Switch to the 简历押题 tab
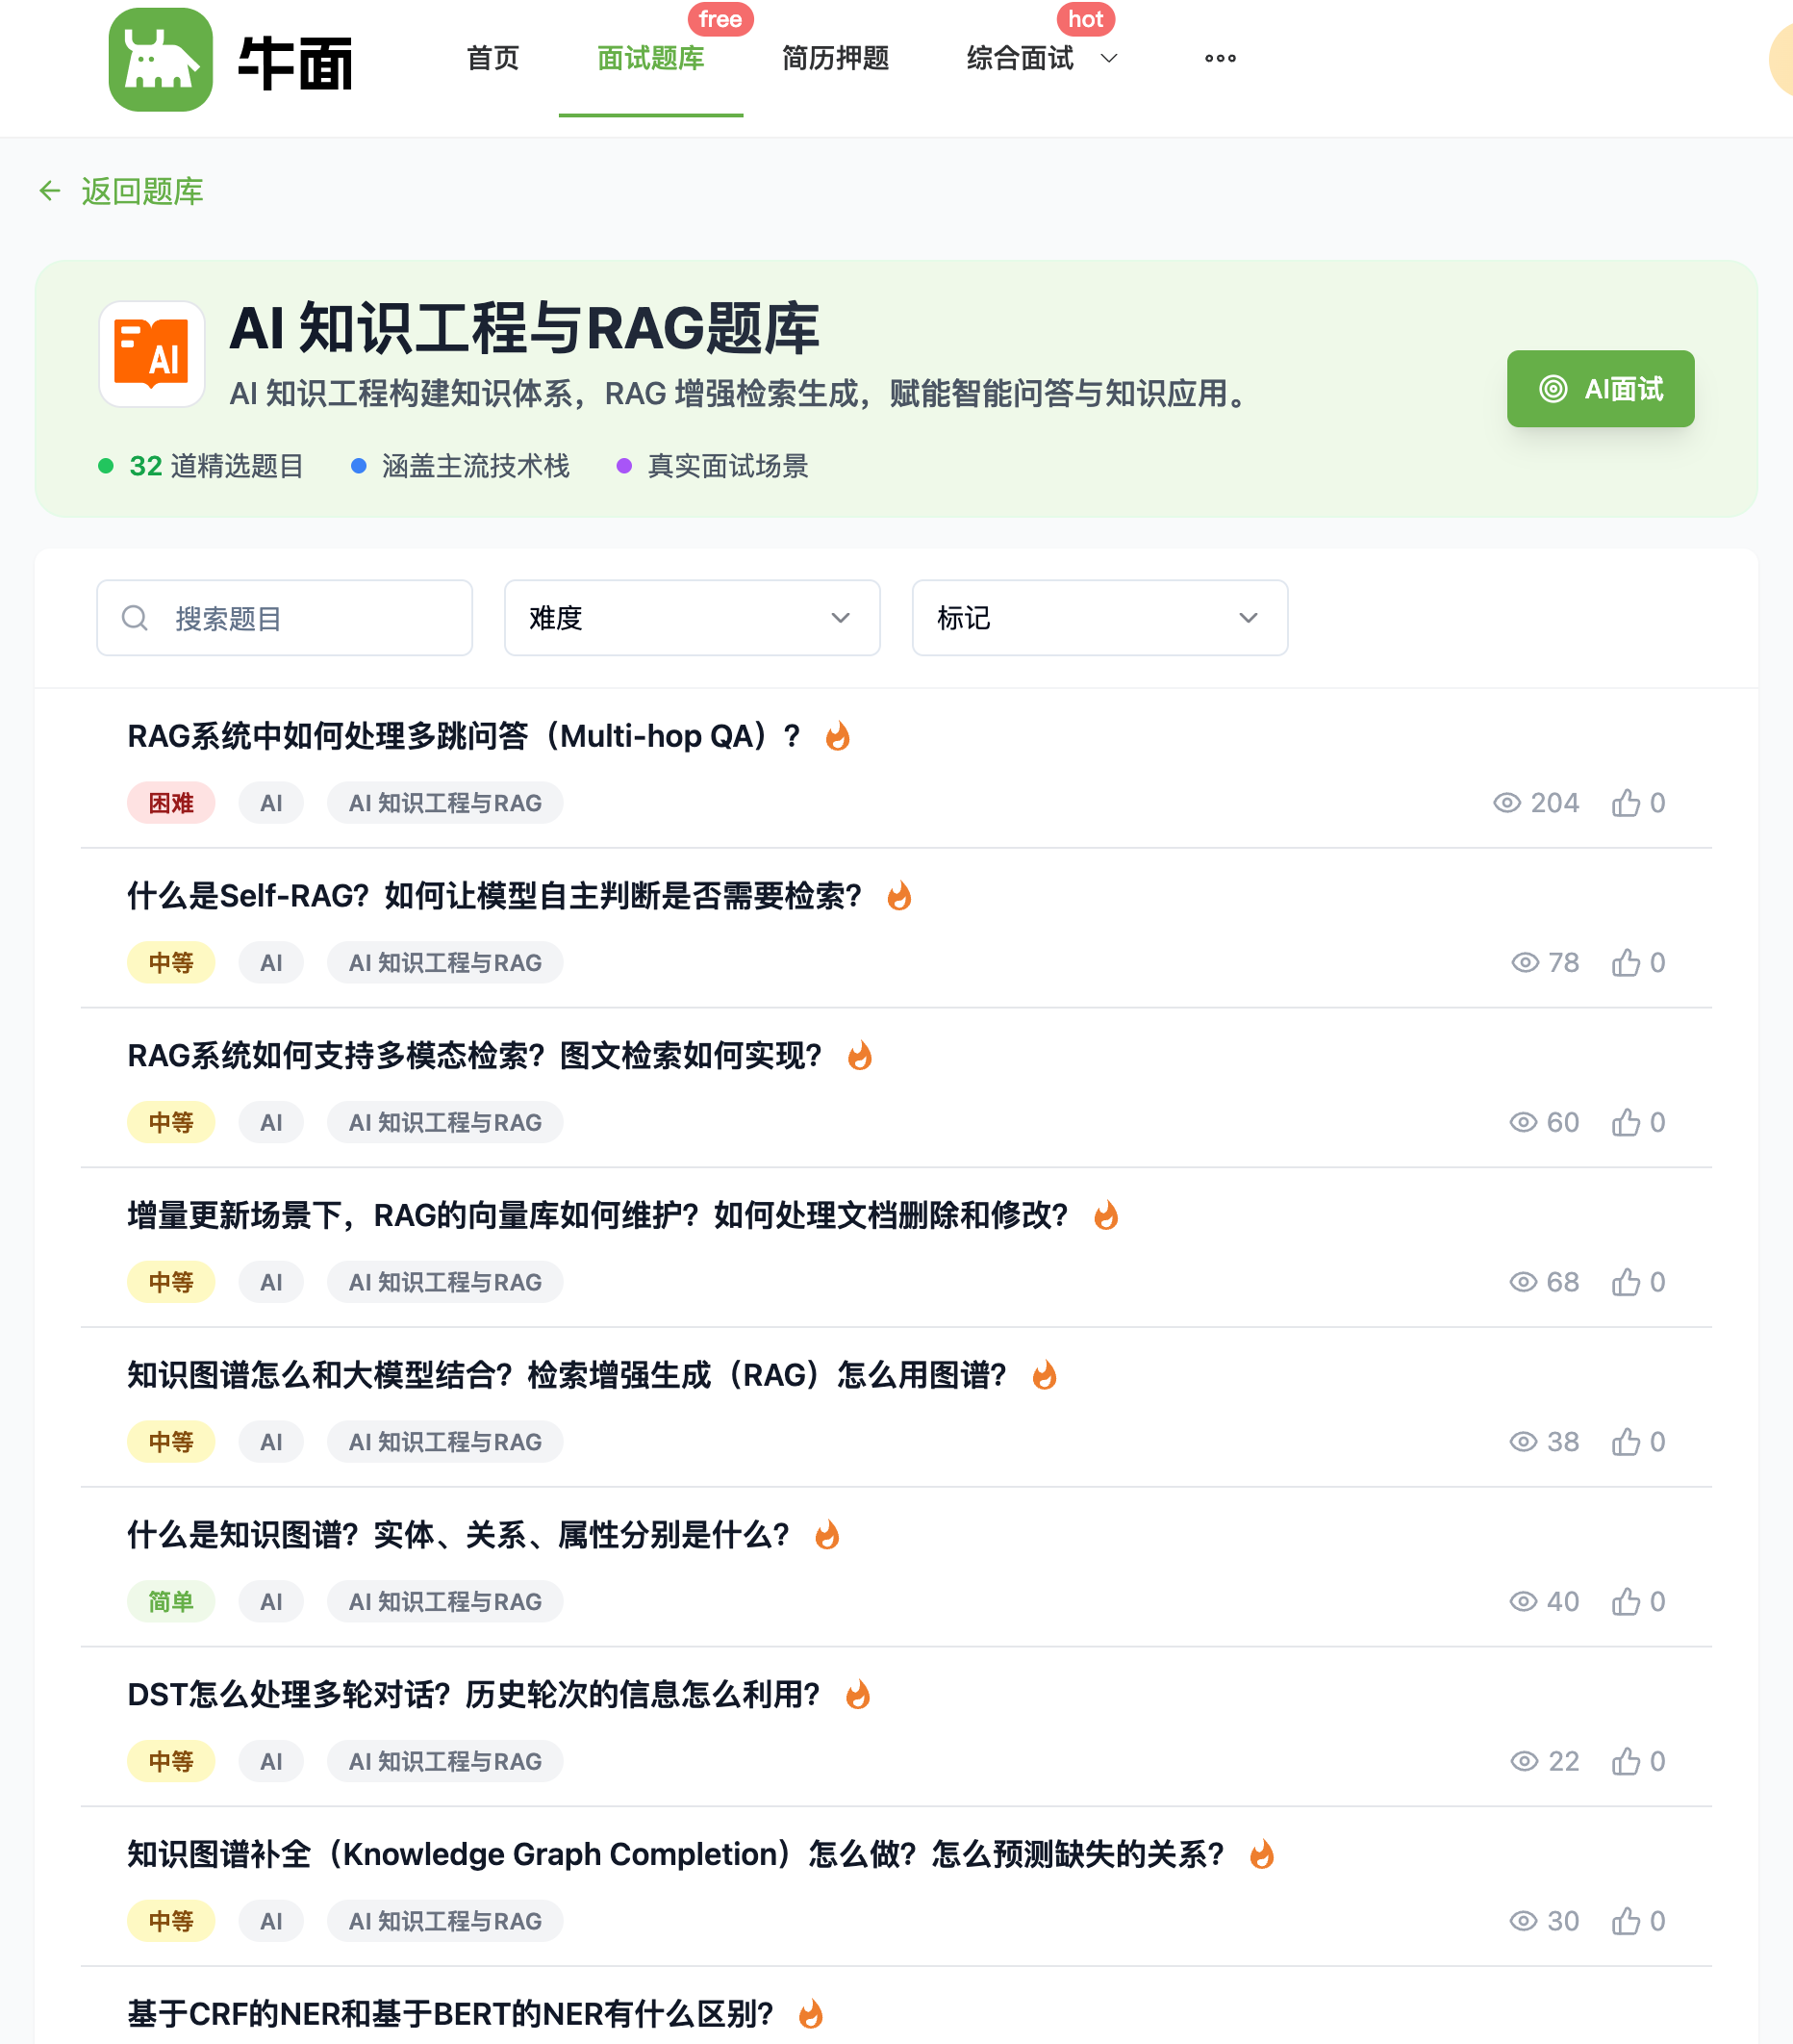 click(835, 58)
